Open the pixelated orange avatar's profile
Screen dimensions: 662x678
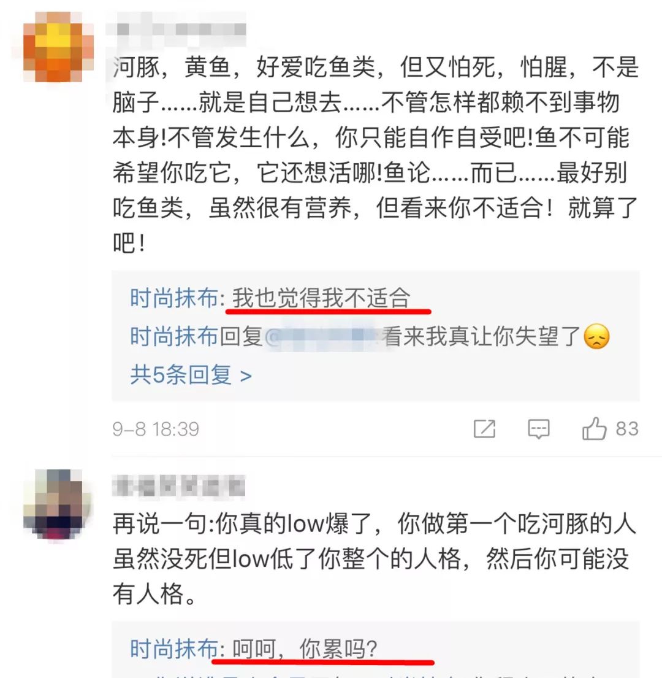[x=58, y=47]
